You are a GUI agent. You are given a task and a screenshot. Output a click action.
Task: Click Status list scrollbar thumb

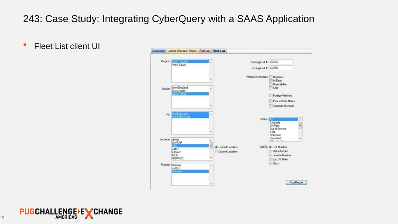pyautogui.click(x=300, y=126)
